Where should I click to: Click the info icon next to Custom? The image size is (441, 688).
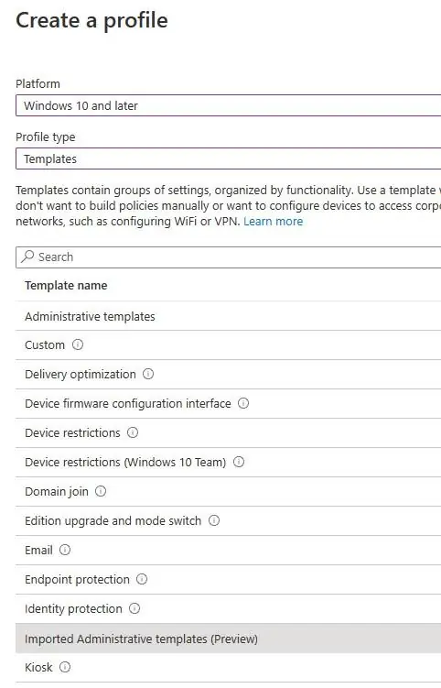point(78,344)
